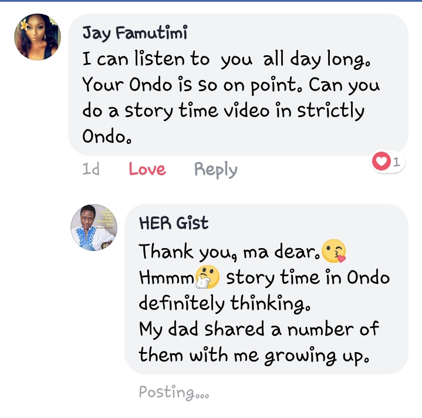Open HER Gist's profile picture
Screen dimensions: 422x418
click(x=94, y=228)
